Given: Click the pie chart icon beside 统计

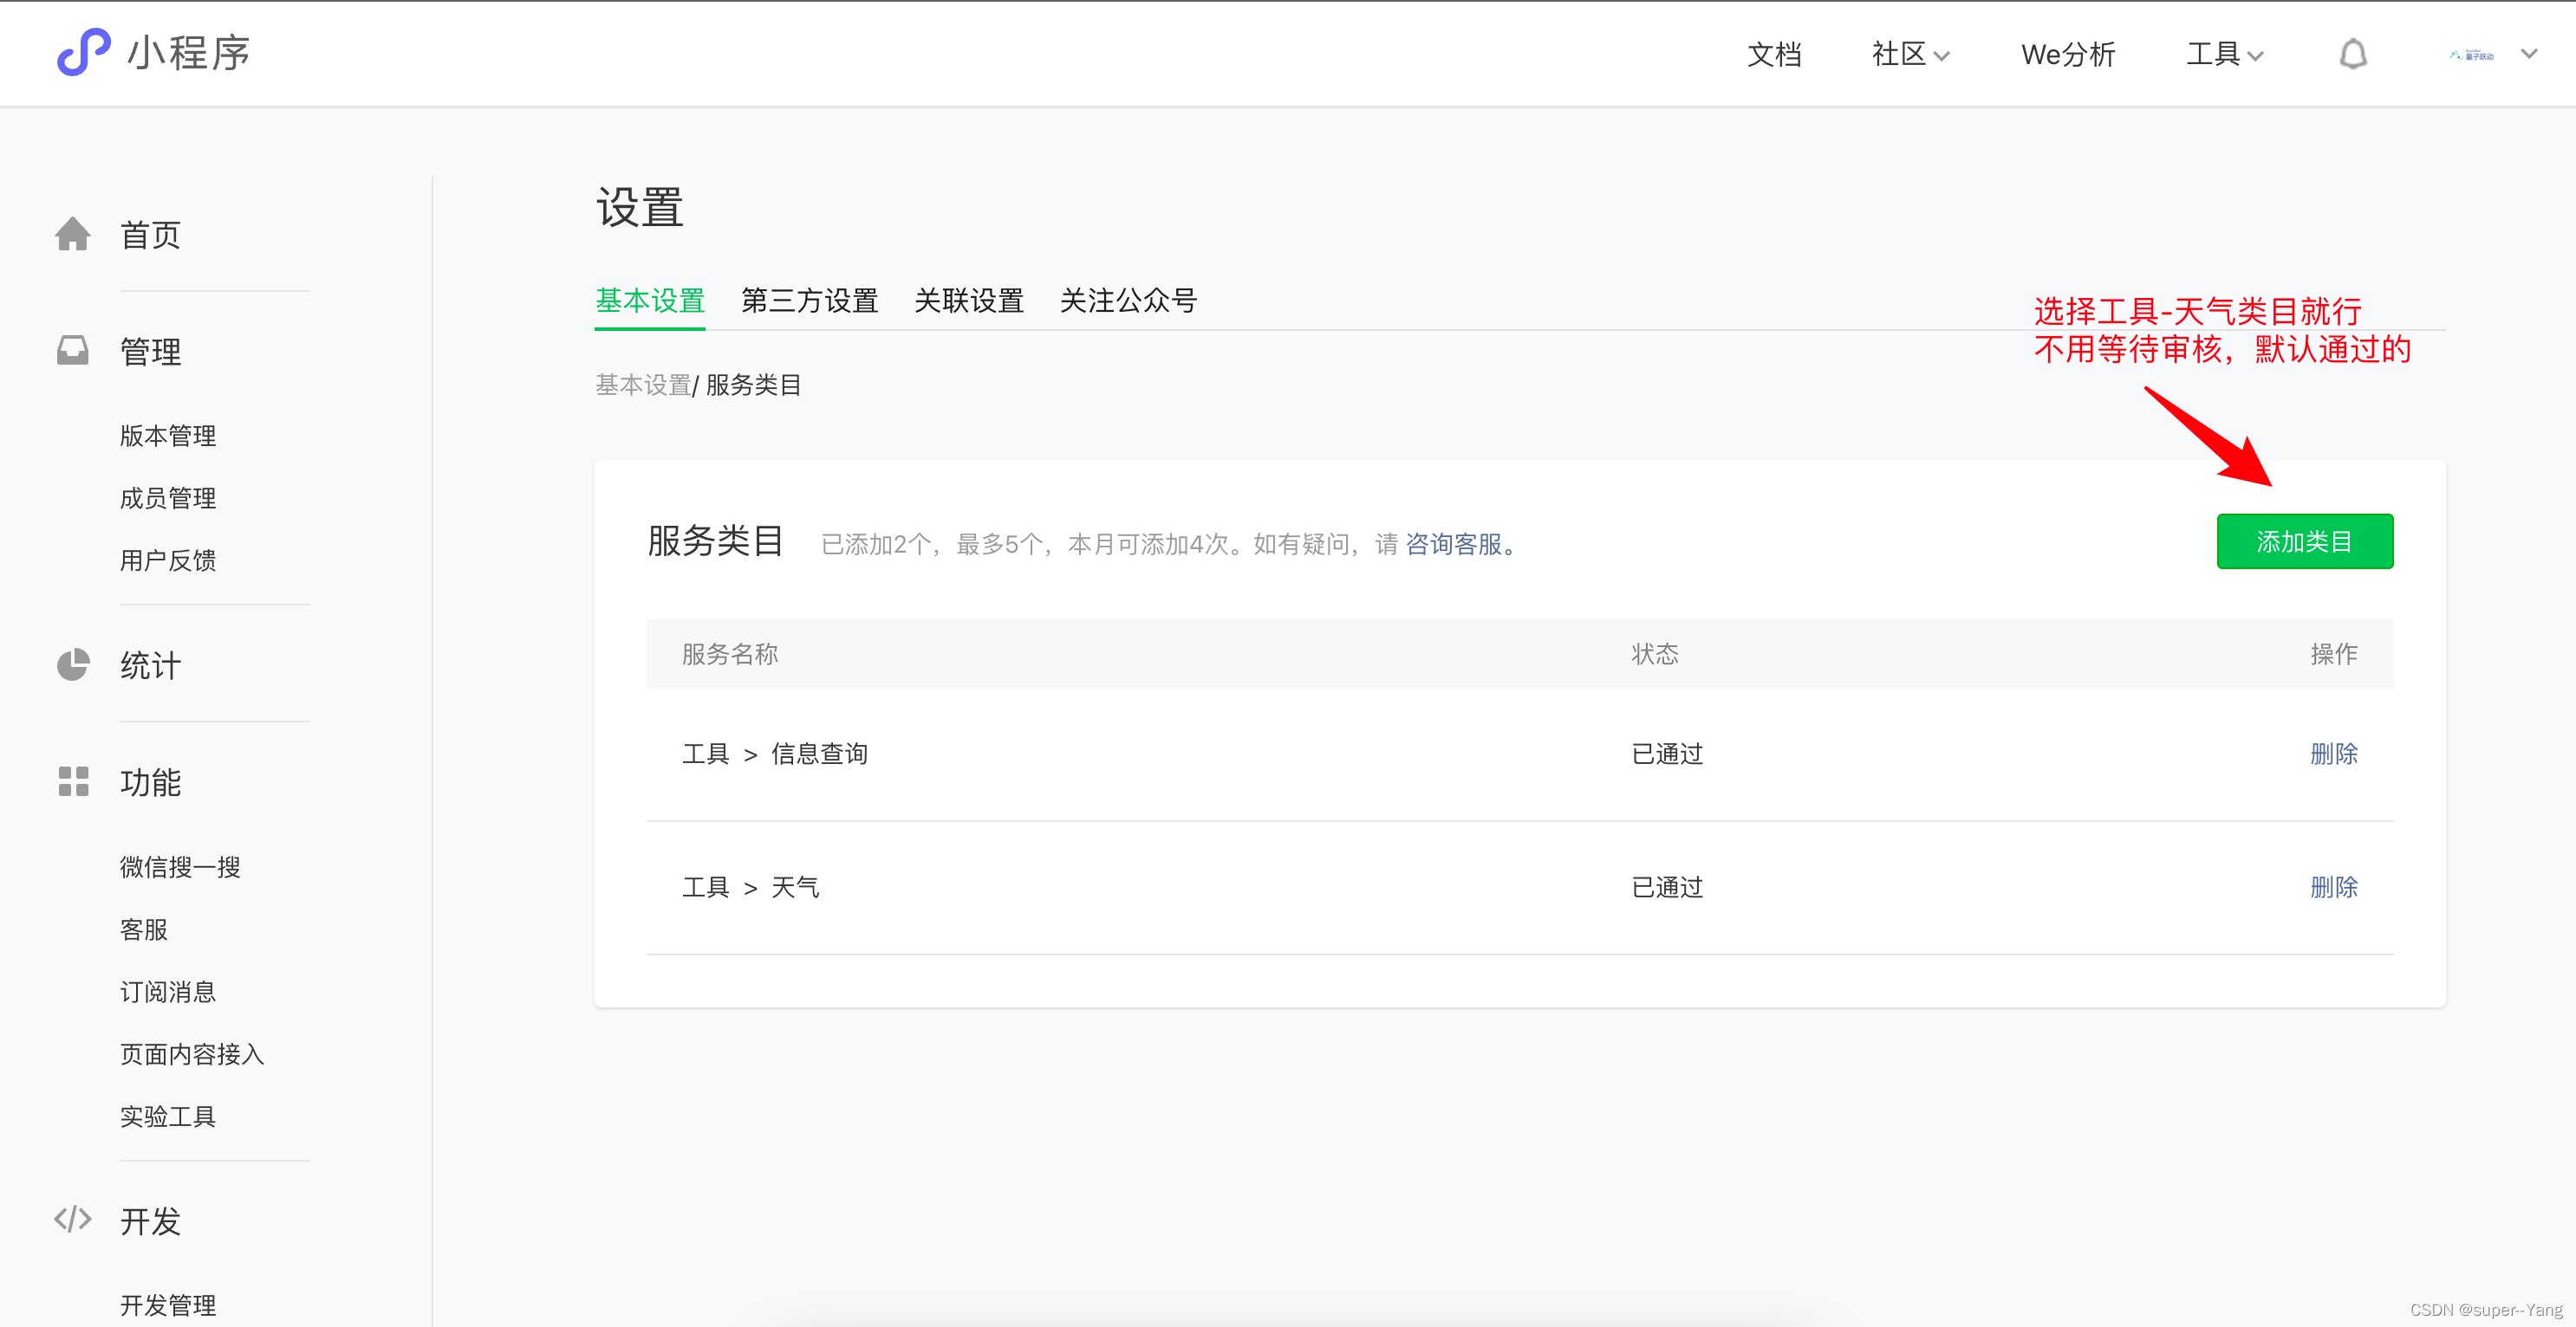Looking at the screenshot, I should (73, 664).
